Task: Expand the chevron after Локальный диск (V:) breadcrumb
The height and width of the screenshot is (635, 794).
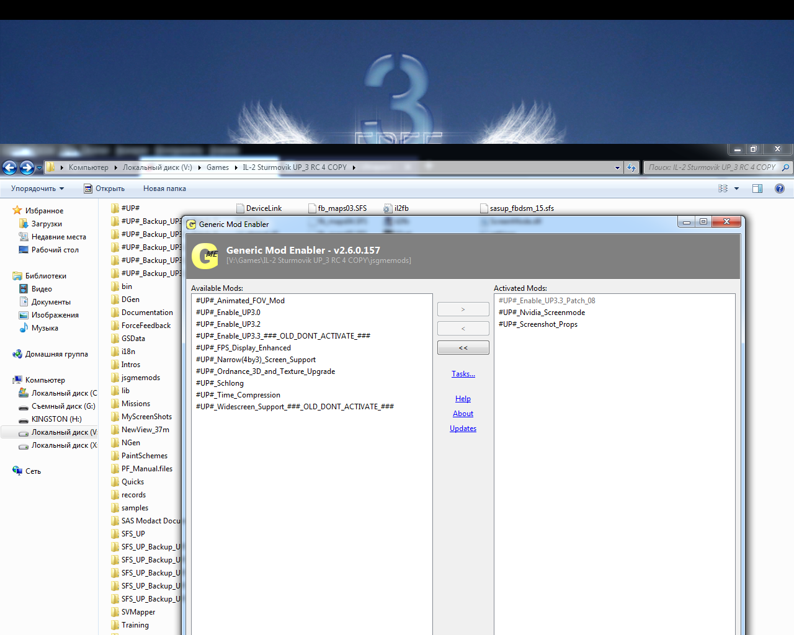Action: point(199,167)
